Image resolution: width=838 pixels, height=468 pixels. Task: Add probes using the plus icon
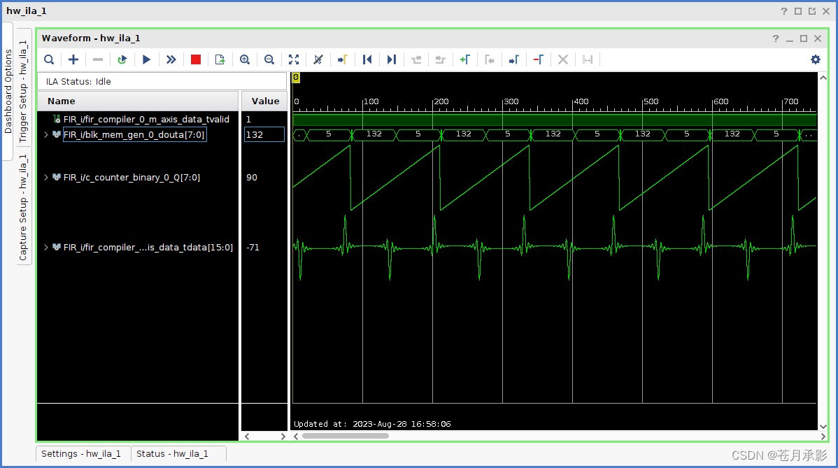(x=73, y=59)
